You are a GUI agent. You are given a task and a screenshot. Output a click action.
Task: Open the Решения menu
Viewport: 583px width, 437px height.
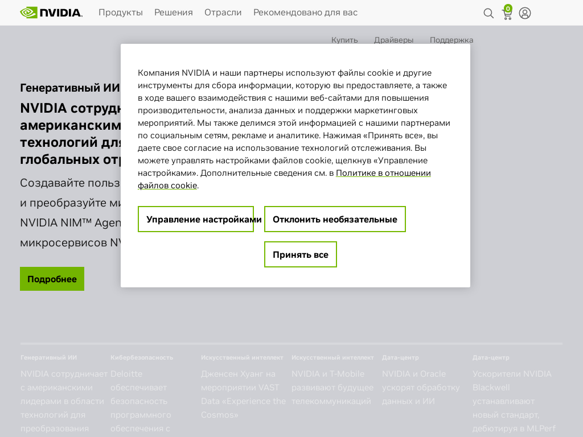[174, 13]
